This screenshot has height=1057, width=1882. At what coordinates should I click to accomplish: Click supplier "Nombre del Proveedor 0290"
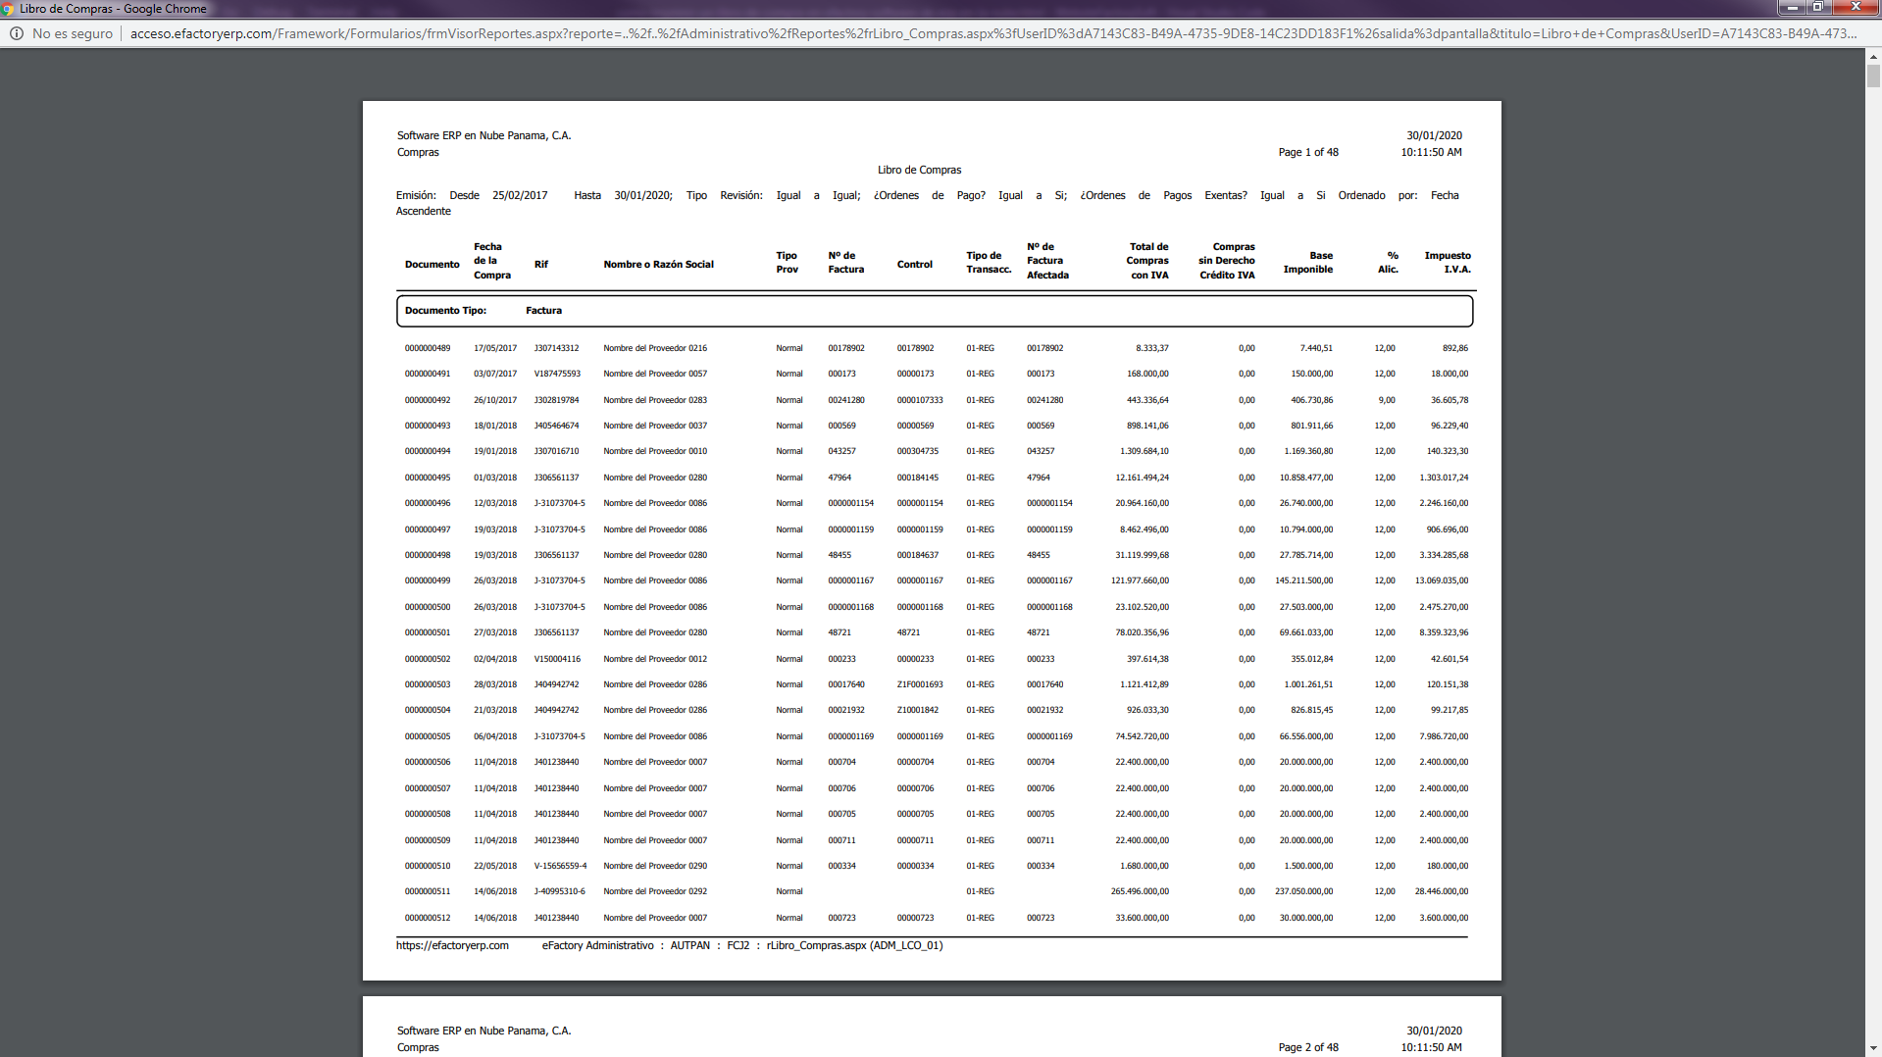655,866
